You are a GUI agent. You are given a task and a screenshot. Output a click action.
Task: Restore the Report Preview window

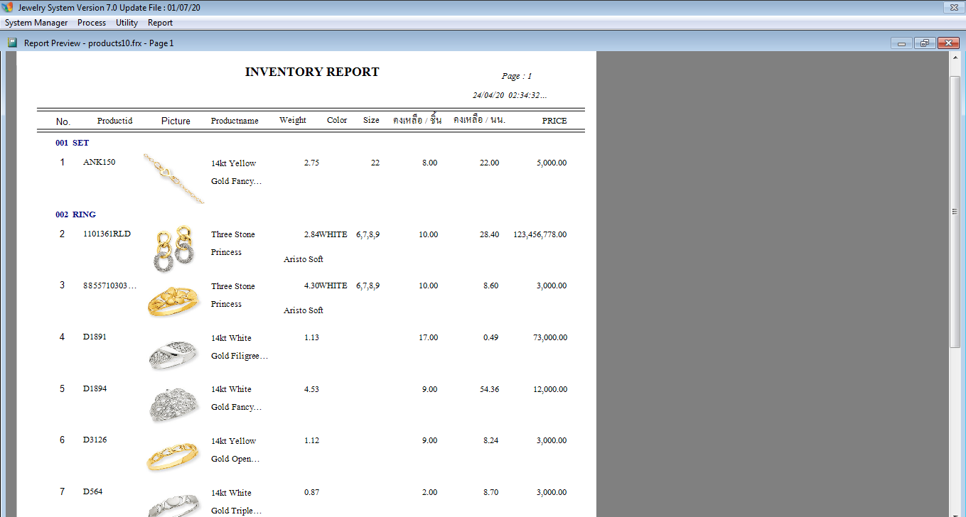pyautogui.click(x=925, y=43)
